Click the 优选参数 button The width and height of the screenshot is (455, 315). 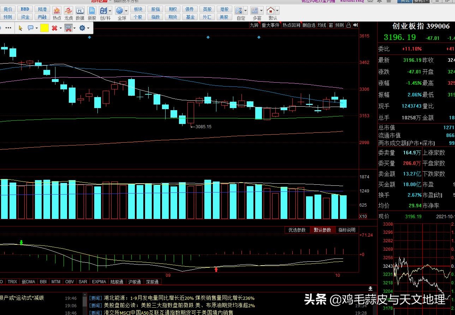pos(297,230)
